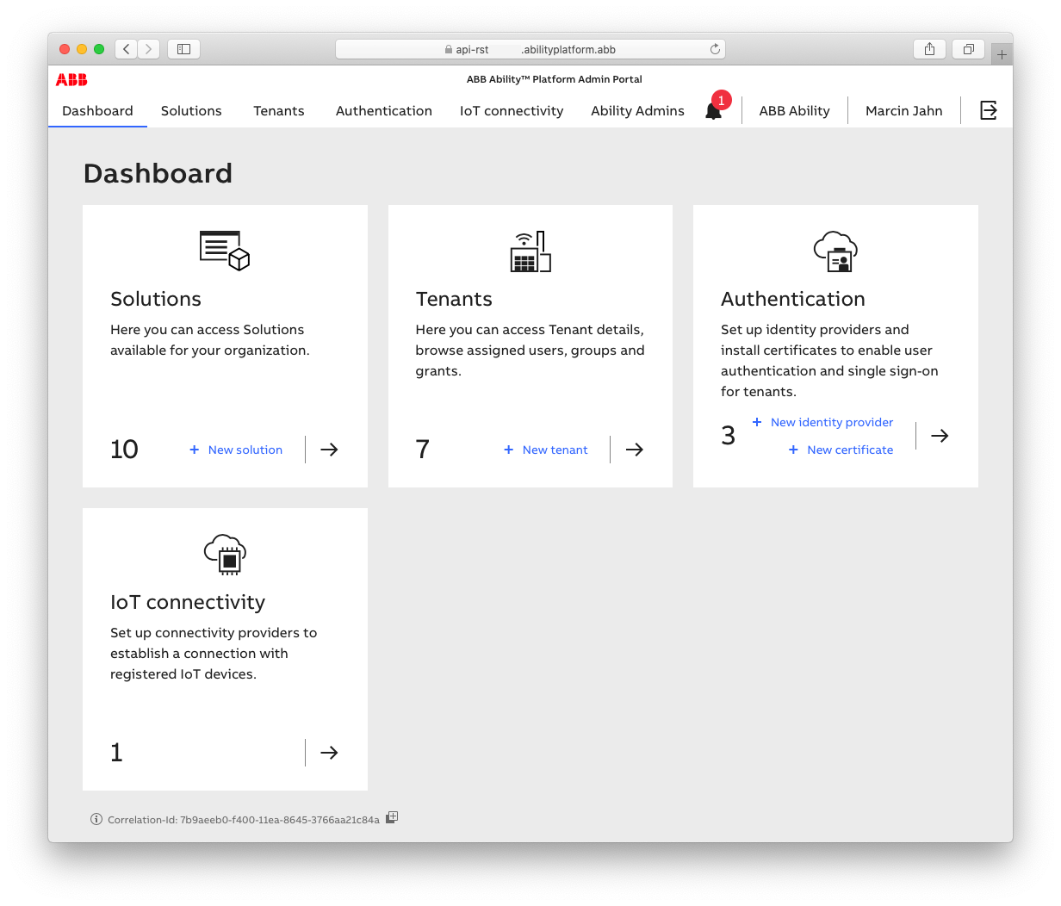Open IoT connectivity via its arrow
The image size is (1061, 906).
pos(329,753)
